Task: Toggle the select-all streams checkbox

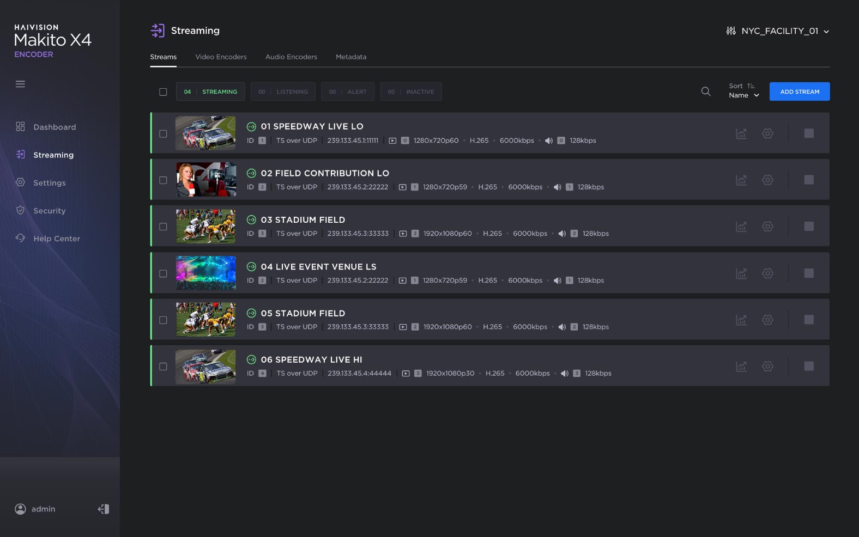Action: tap(163, 92)
